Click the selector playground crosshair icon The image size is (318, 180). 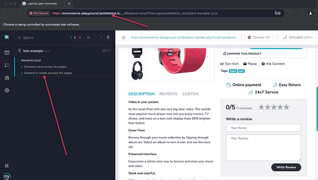124,37
